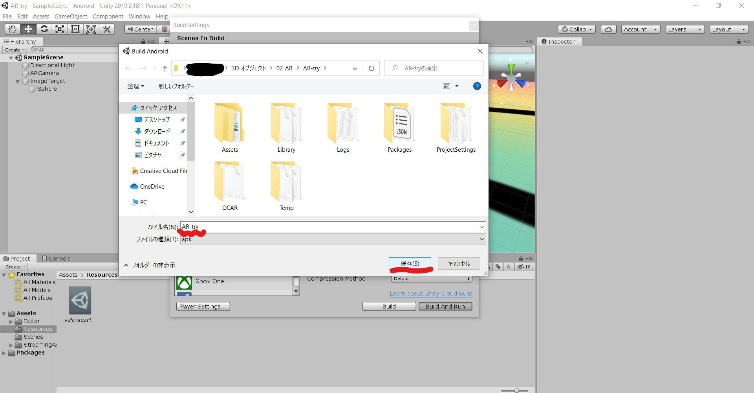The height and width of the screenshot is (393, 754).
Task: Open the Layers dropdown
Action: tap(685, 29)
